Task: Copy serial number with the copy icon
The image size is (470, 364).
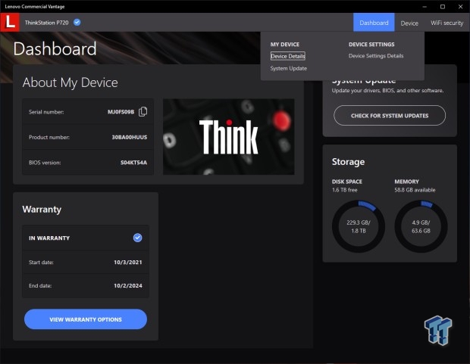Action: click(x=143, y=112)
